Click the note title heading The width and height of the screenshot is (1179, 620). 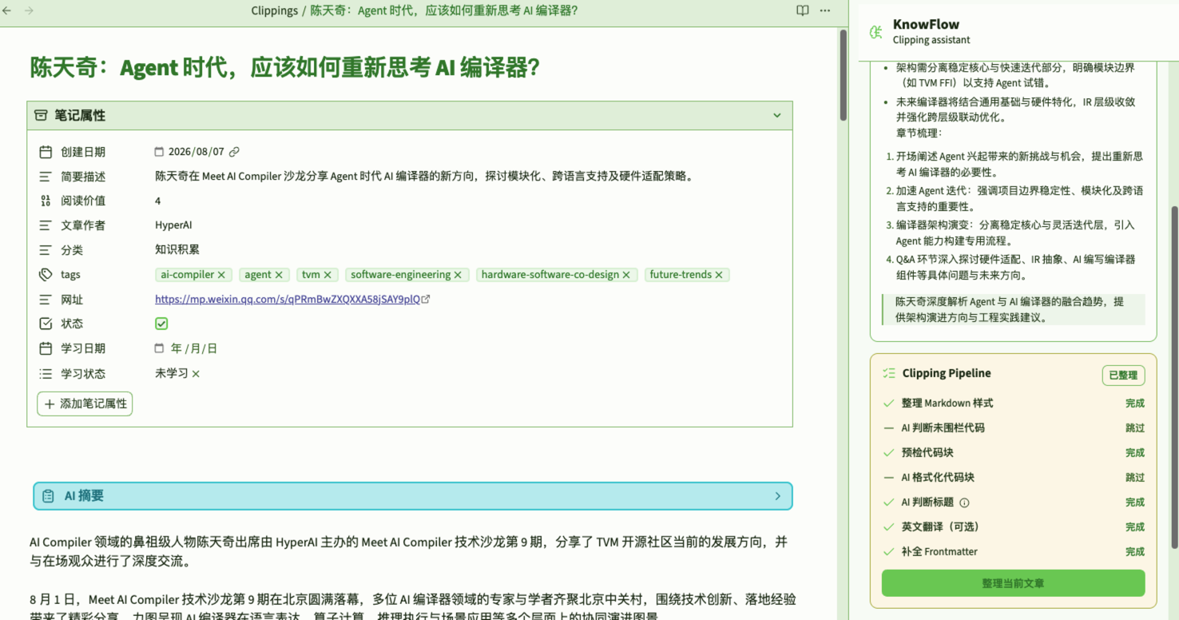click(x=285, y=68)
